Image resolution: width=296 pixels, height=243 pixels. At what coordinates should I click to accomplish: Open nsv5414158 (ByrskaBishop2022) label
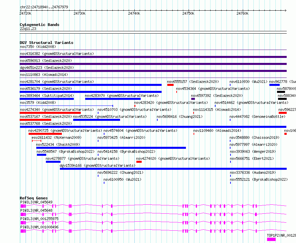pos(126,151)
